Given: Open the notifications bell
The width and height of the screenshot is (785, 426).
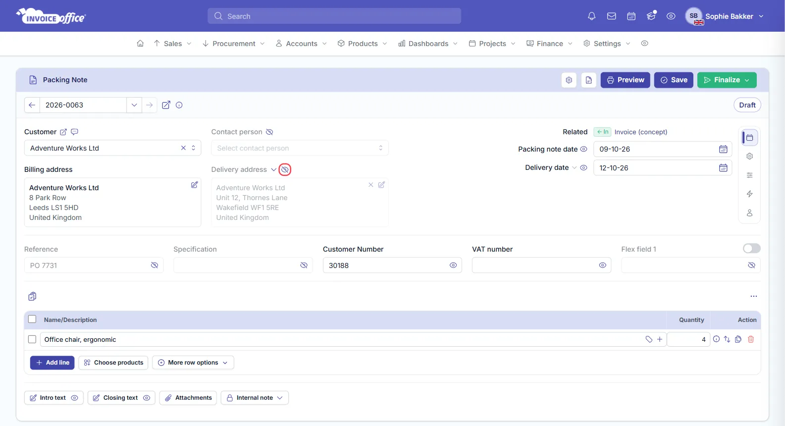Looking at the screenshot, I should pos(591,16).
